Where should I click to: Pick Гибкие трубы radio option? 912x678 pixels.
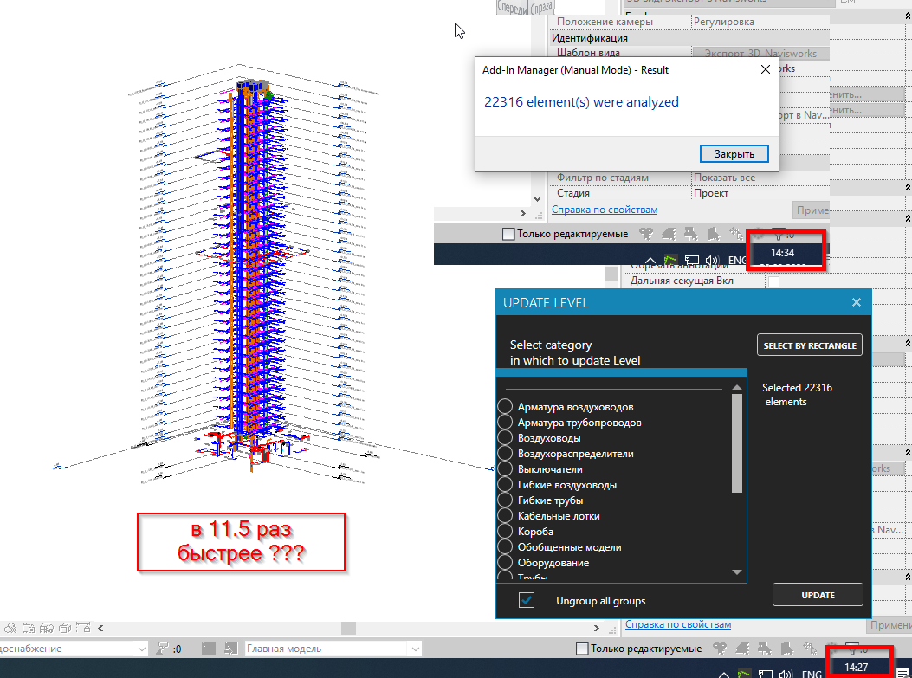pyautogui.click(x=505, y=500)
